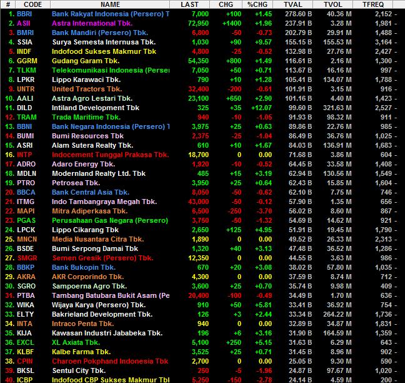Select stock code LPKR
The width and height of the screenshot is (405, 383).
[26, 79]
